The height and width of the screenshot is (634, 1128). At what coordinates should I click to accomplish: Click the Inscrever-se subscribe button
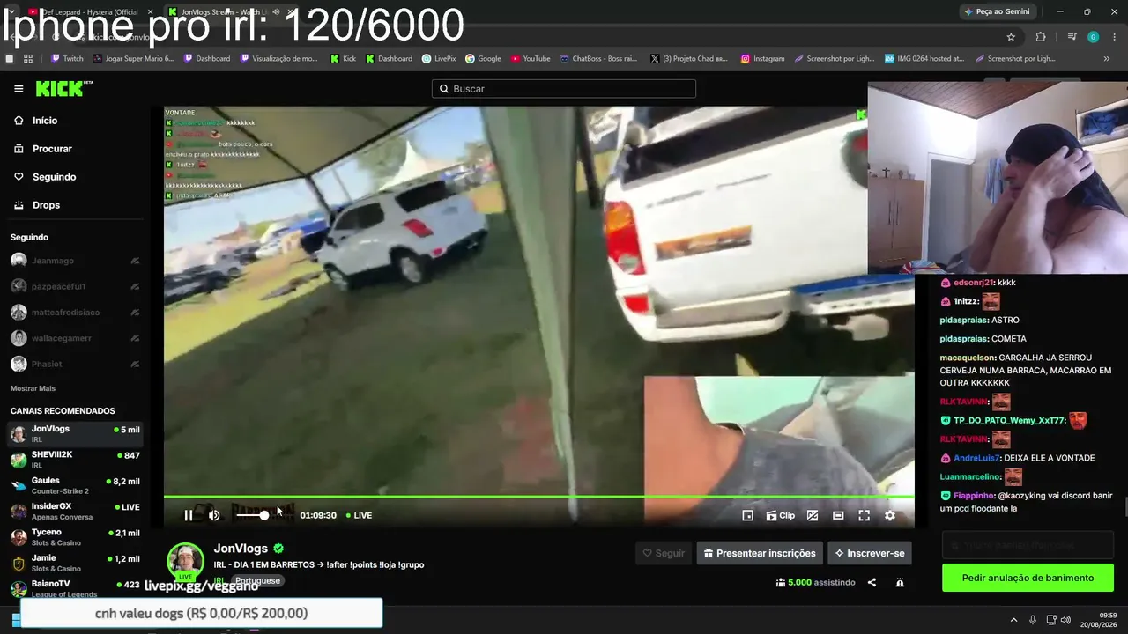pyautogui.click(x=870, y=553)
